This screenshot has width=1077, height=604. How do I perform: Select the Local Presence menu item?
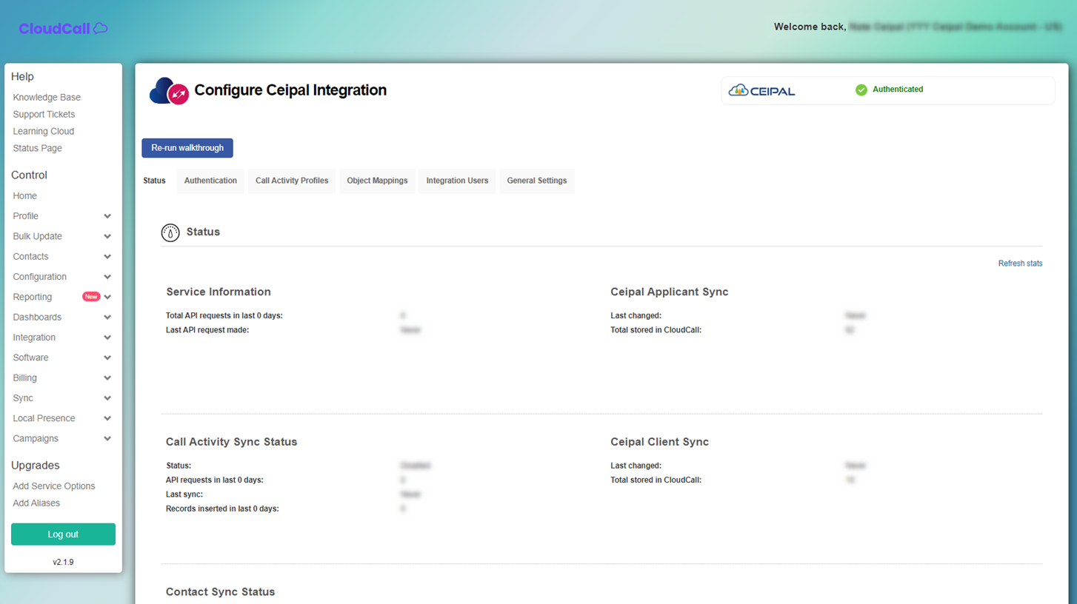tap(44, 418)
